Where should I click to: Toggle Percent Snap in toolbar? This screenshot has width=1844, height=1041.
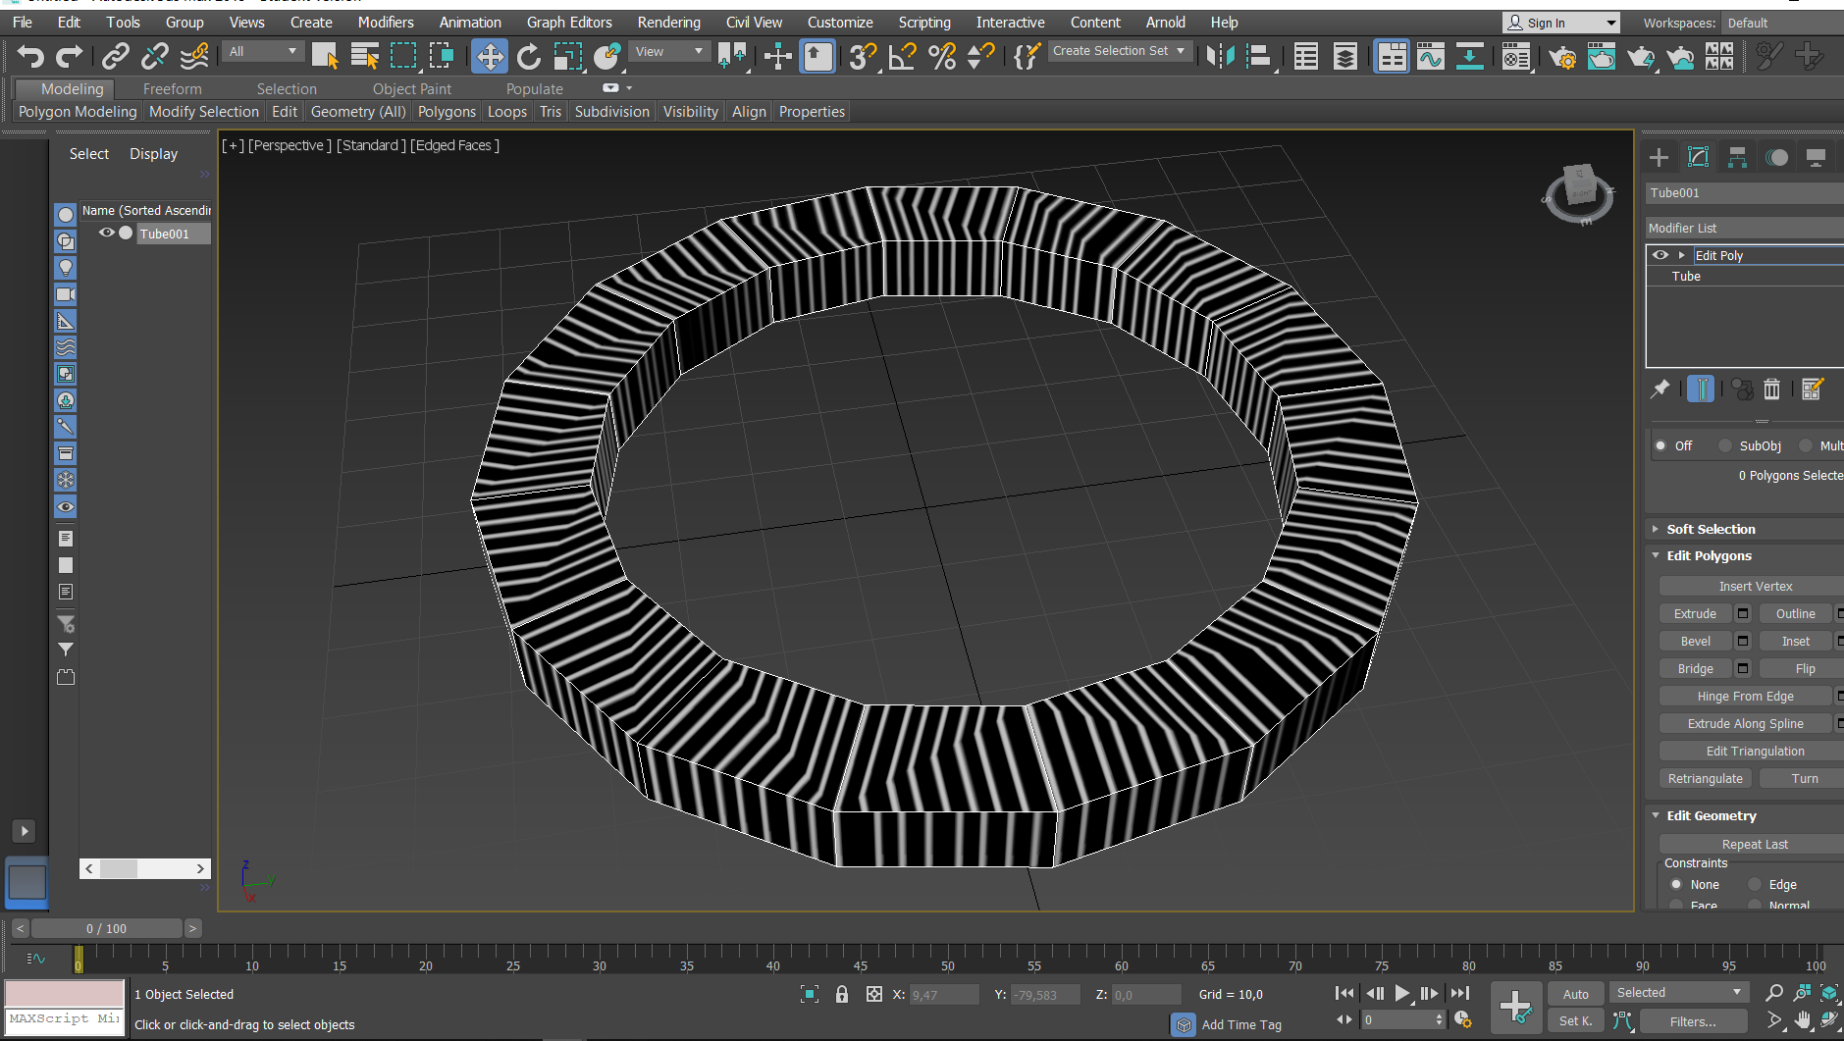pos(941,56)
